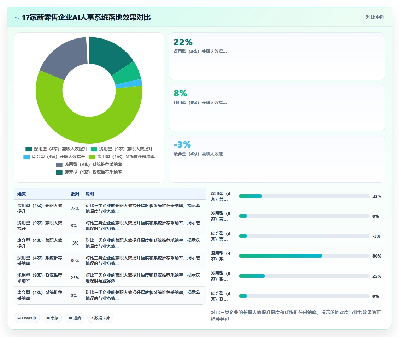Click the 8% progress bar

(x=304, y=216)
